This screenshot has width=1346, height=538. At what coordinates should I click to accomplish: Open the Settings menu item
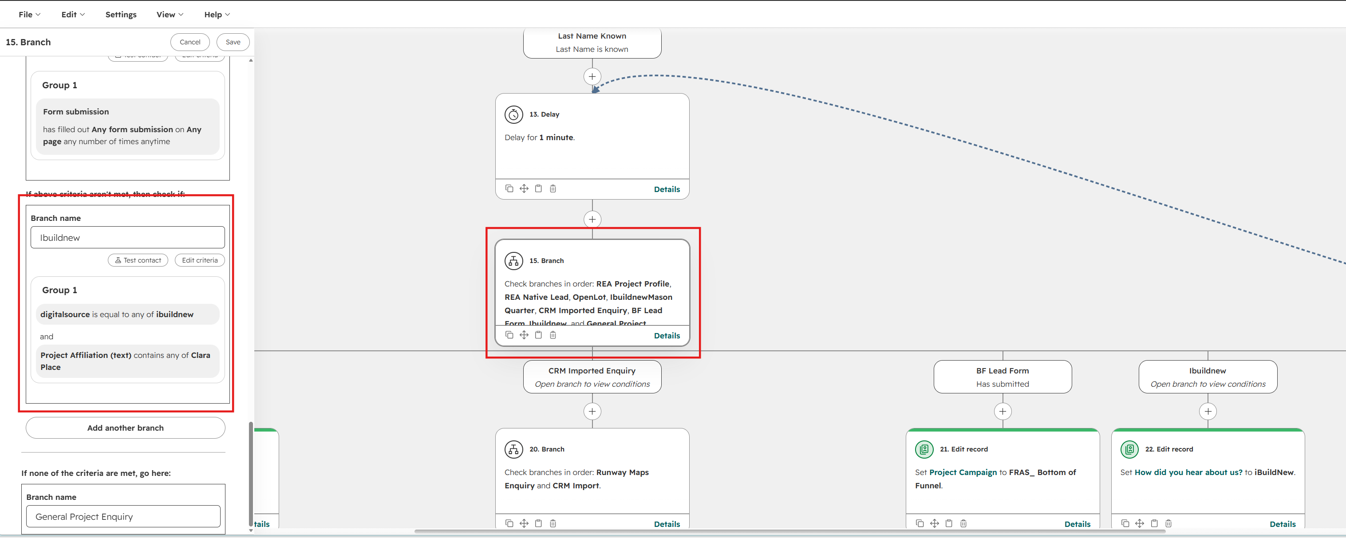[121, 15]
